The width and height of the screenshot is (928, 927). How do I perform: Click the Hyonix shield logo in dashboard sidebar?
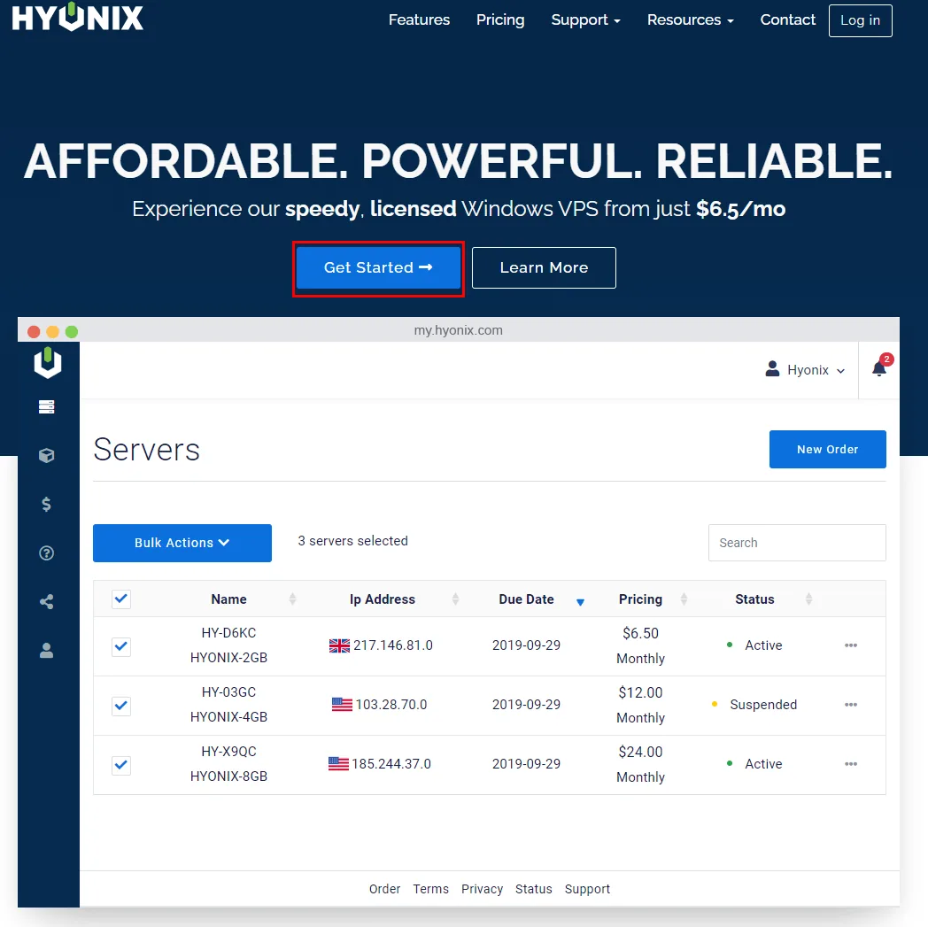point(48,363)
